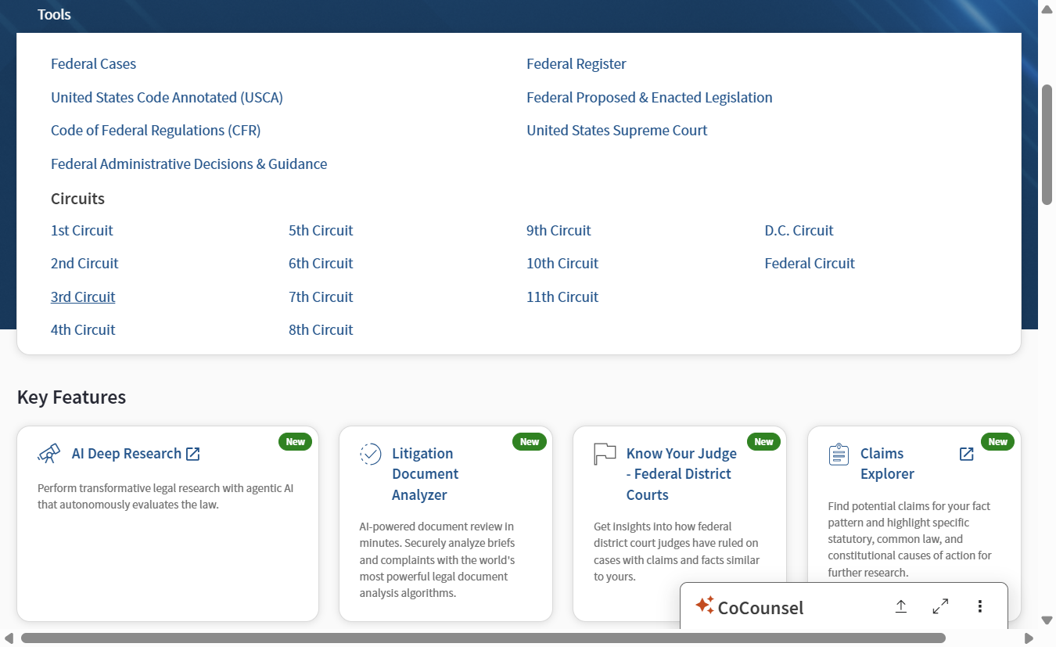Open the AI Deep Research feature title
The height and width of the screenshot is (647, 1056).
point(126,454)
